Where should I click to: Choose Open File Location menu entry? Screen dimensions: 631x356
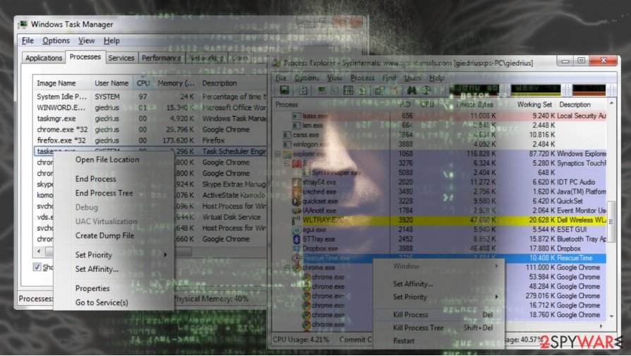(107, 160)
